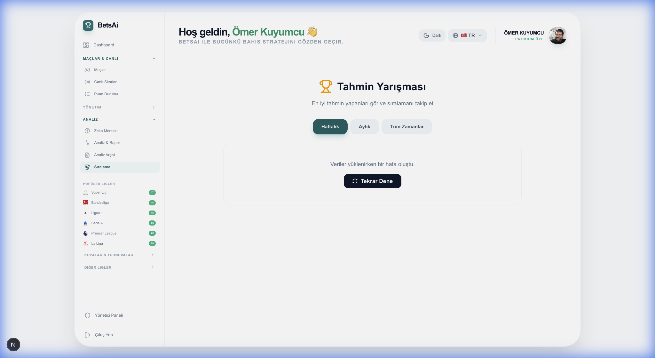Click the Yönetici Paneli shield icon

click(87, 315)
